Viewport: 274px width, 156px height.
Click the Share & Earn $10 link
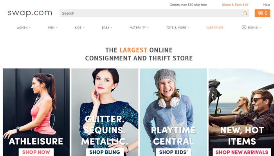pyautogui.click(x=235, y=5)
